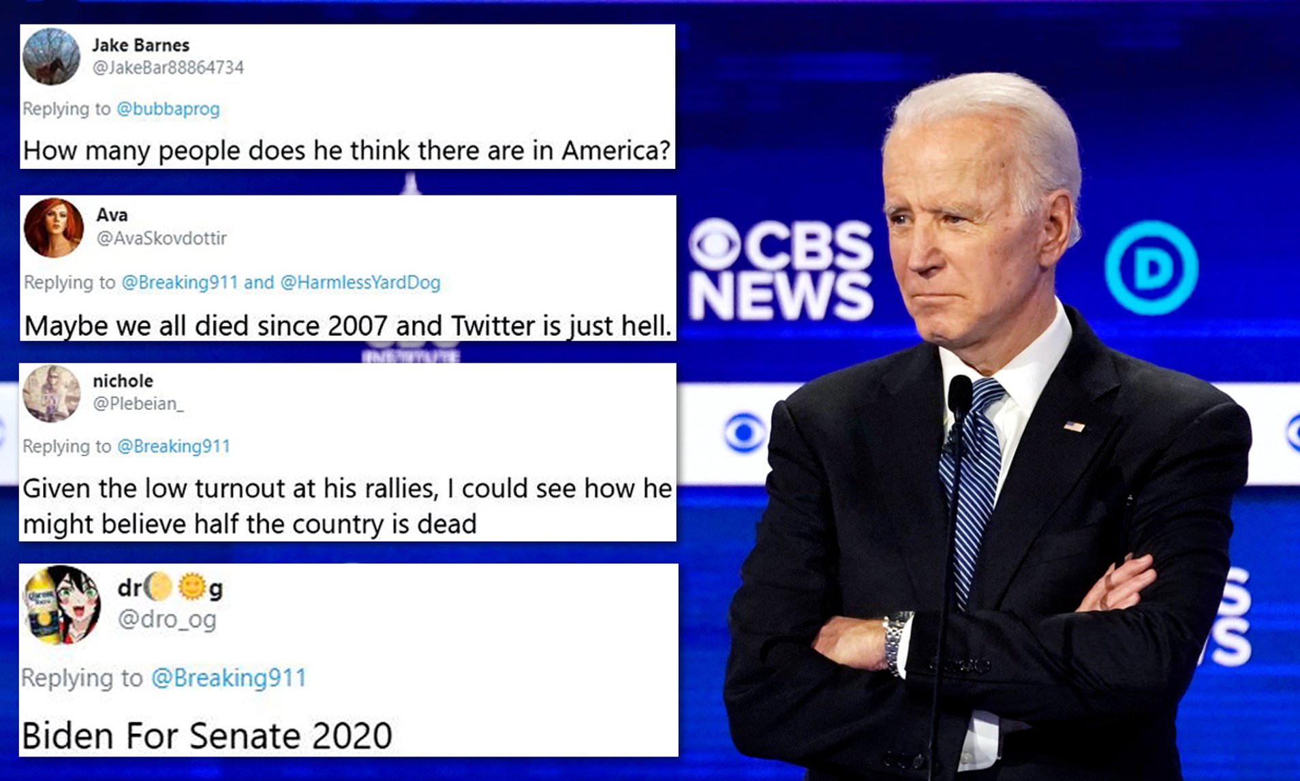The image size is (1300, 781).
Task: Follow @Breaking911 link in Ava's reply
Action: coord(180,282)
